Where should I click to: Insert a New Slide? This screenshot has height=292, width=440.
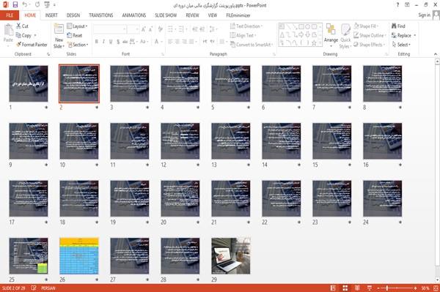[59, 37]
